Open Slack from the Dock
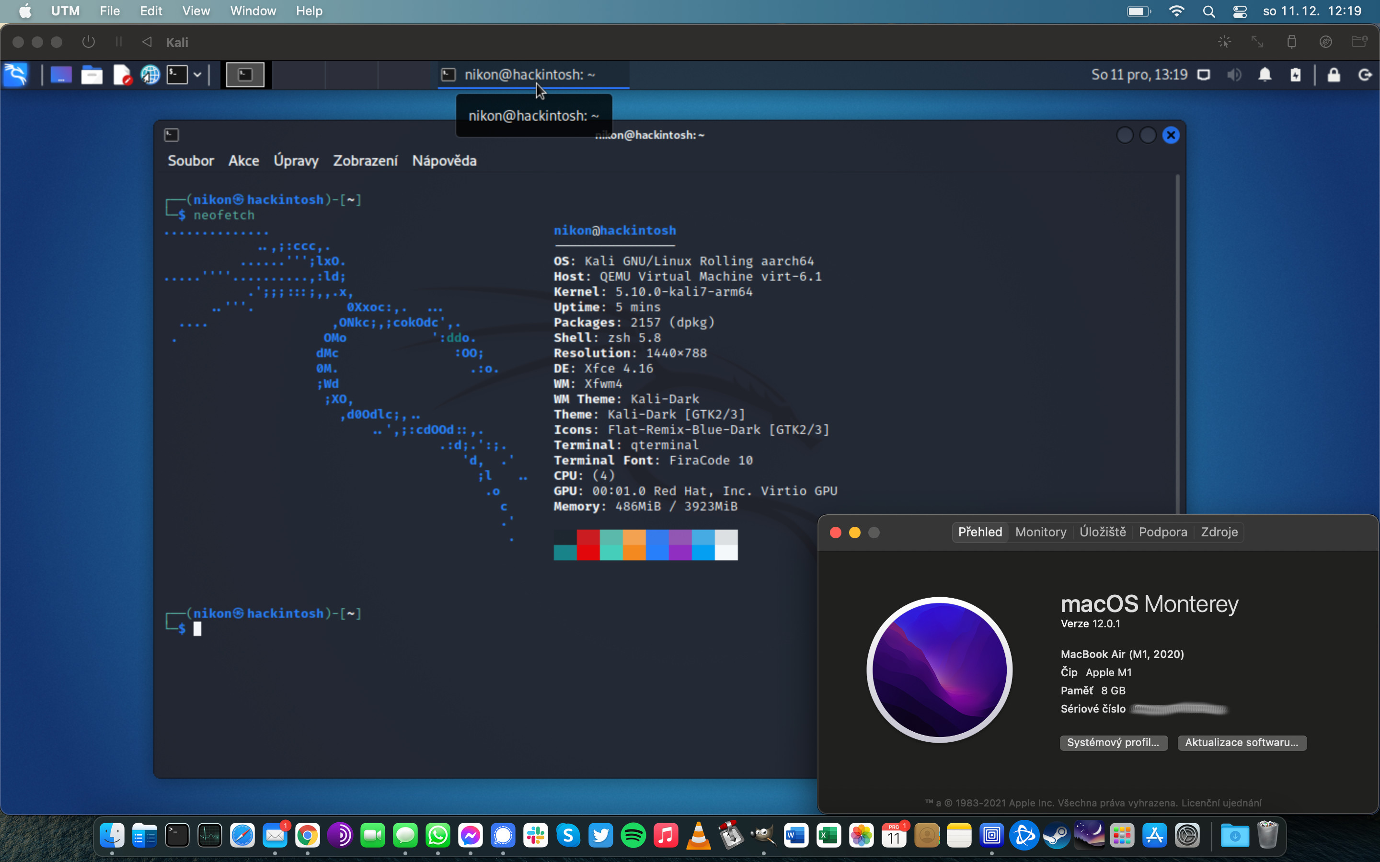Viewport: 1380px width, 862px height. pos(535,836)
